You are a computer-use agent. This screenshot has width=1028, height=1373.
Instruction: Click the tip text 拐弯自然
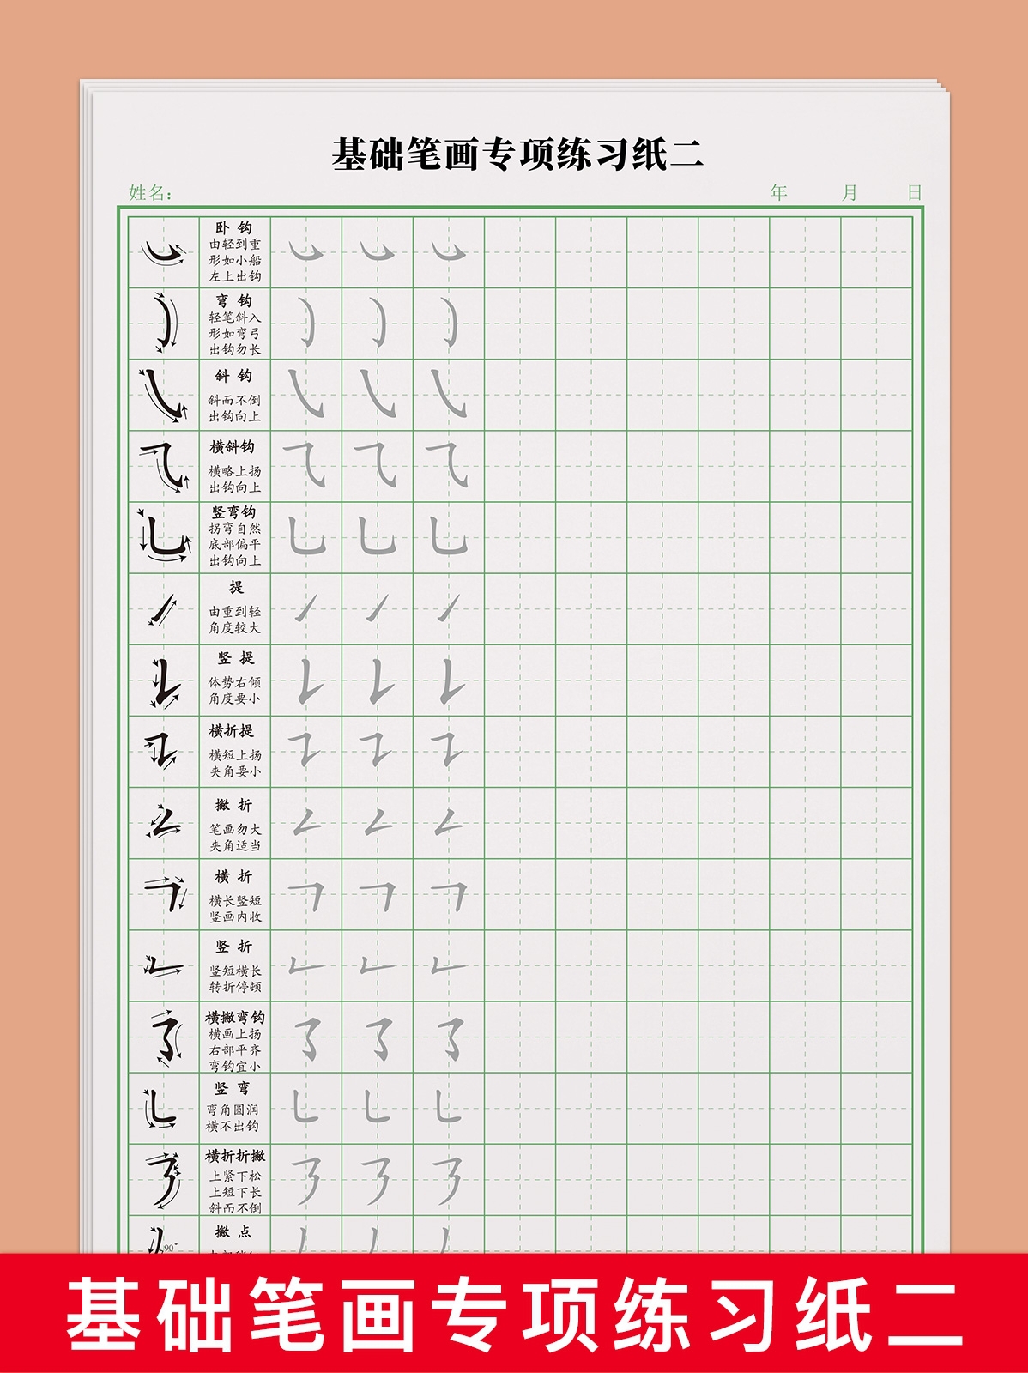[235, 529]
